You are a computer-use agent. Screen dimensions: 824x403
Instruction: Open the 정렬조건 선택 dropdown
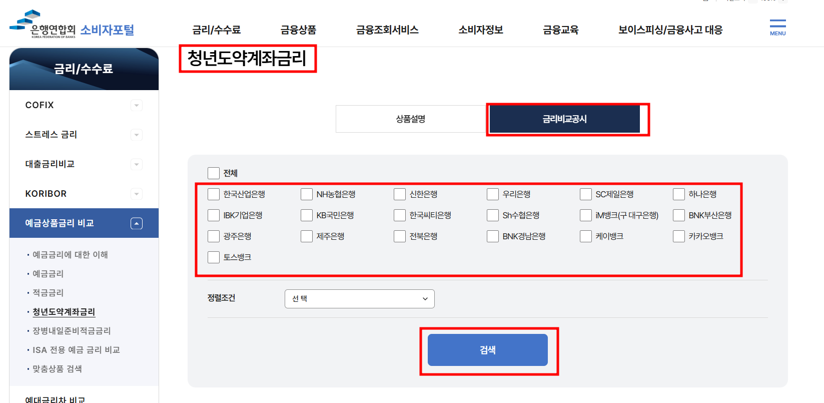pyautogui.click(x=359, y=299)
